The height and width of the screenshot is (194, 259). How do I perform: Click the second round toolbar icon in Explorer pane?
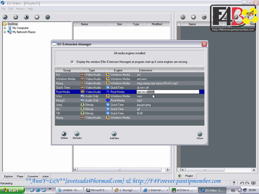[x=16, y=17]
